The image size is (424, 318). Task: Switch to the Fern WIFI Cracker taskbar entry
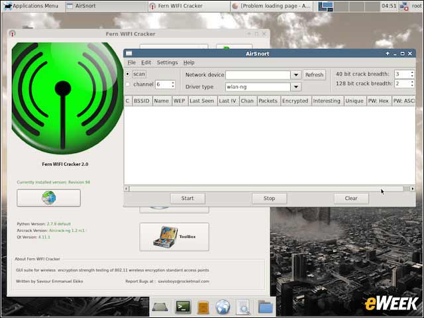pyautogui.click(x=189, y=6)
